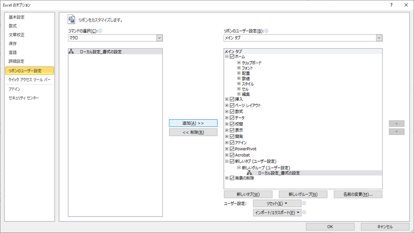Image resolution: width=414 pixels, height=233 pixels.
Task: Toggle the PowerPivot checkbox
Action: pos(232,149)
